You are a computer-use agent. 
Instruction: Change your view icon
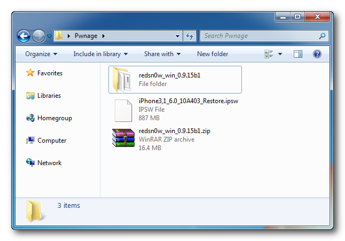(x=269, y=54)
